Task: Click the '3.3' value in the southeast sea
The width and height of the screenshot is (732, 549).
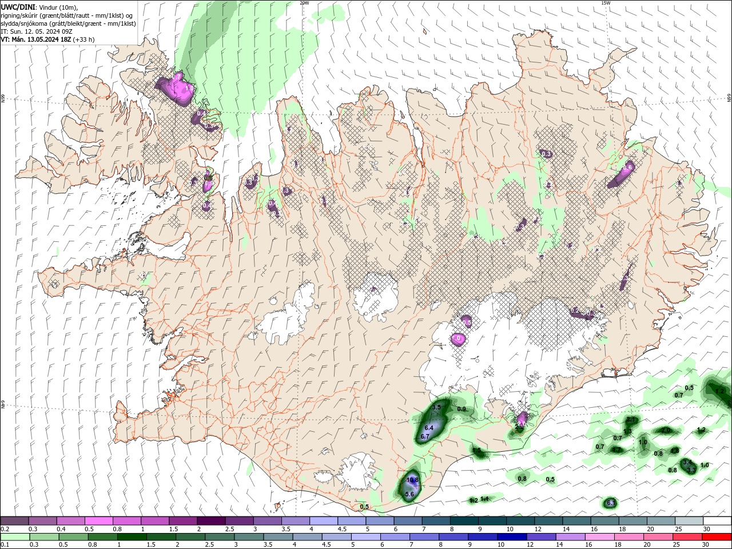Action: [691, 470]
